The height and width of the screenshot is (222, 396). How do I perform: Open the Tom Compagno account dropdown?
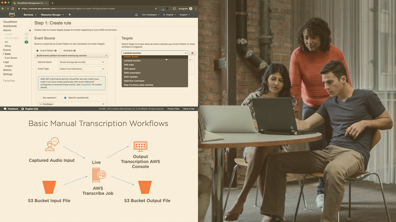[x=151, y=14]
